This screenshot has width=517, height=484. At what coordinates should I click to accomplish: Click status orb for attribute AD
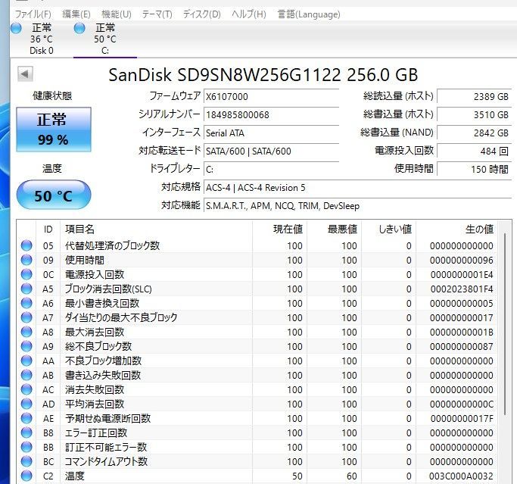(x=26, y=404)
